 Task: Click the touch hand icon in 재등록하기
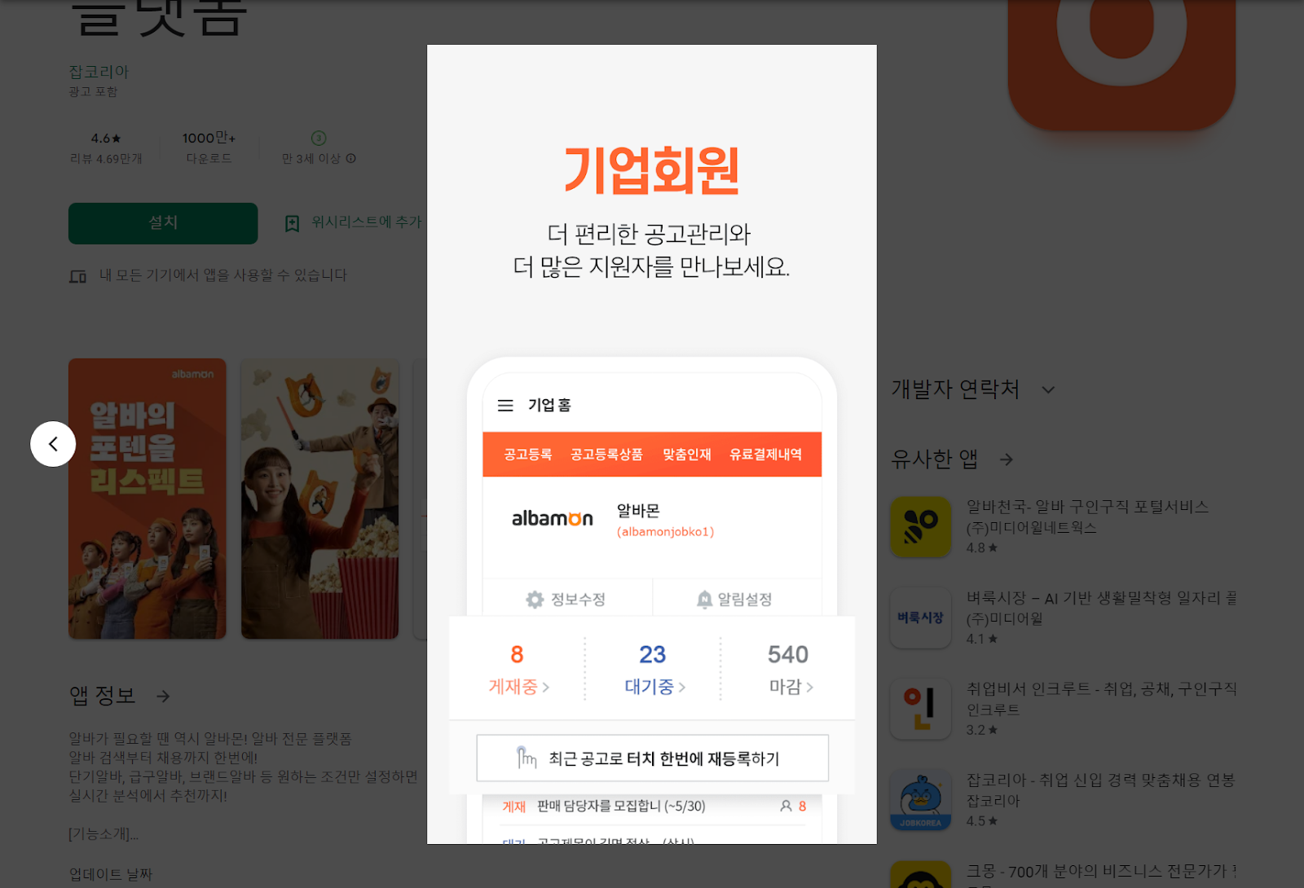click(526, 758)
